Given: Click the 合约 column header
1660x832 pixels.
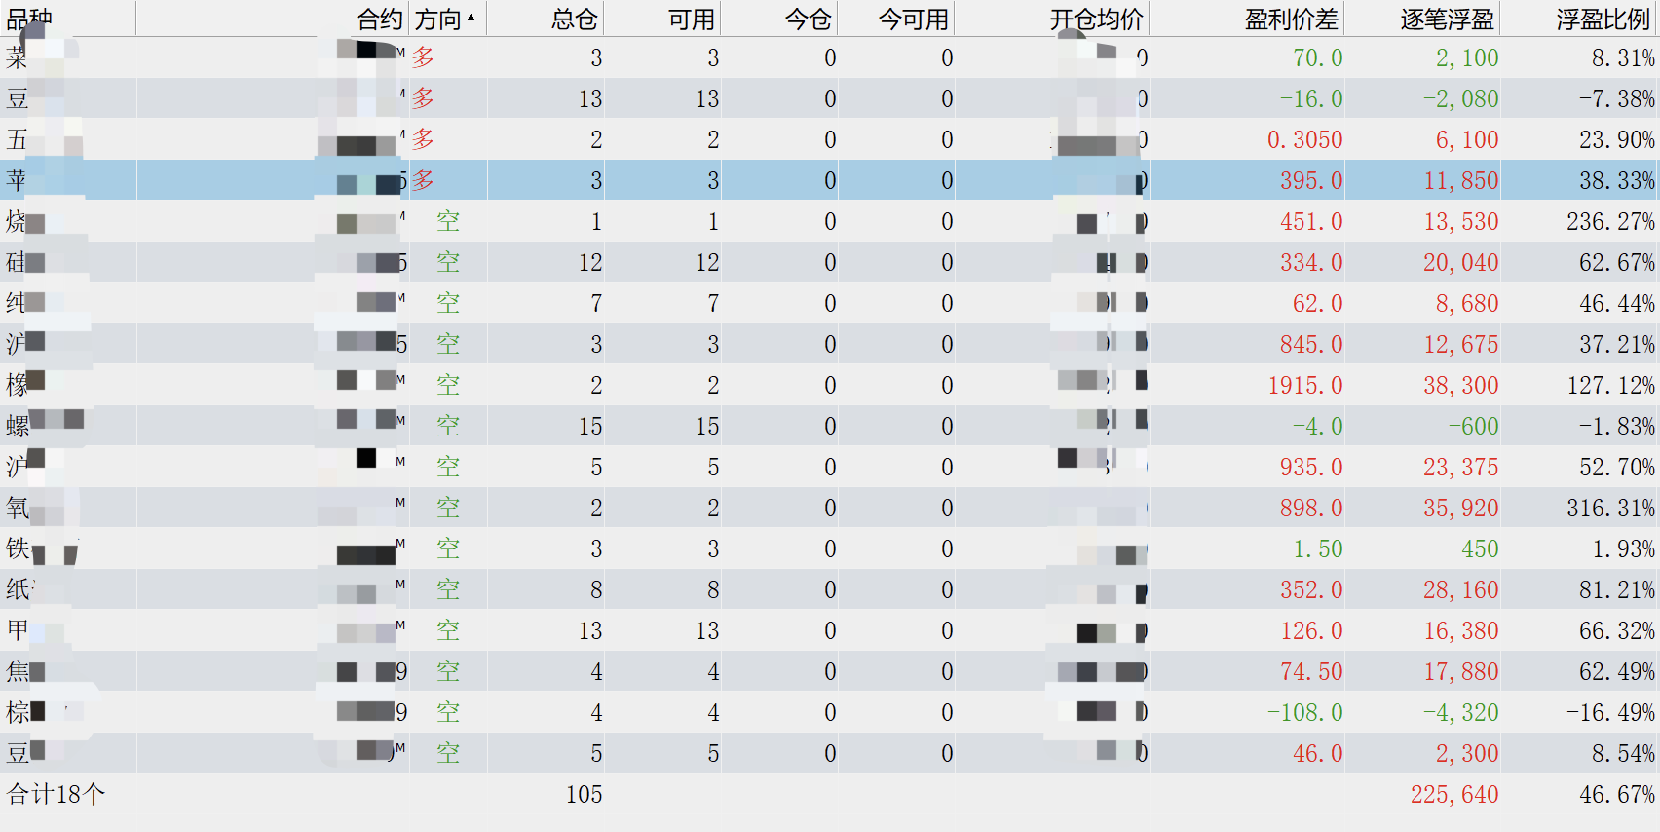Looking at the screenshot, I should (379, 19).
